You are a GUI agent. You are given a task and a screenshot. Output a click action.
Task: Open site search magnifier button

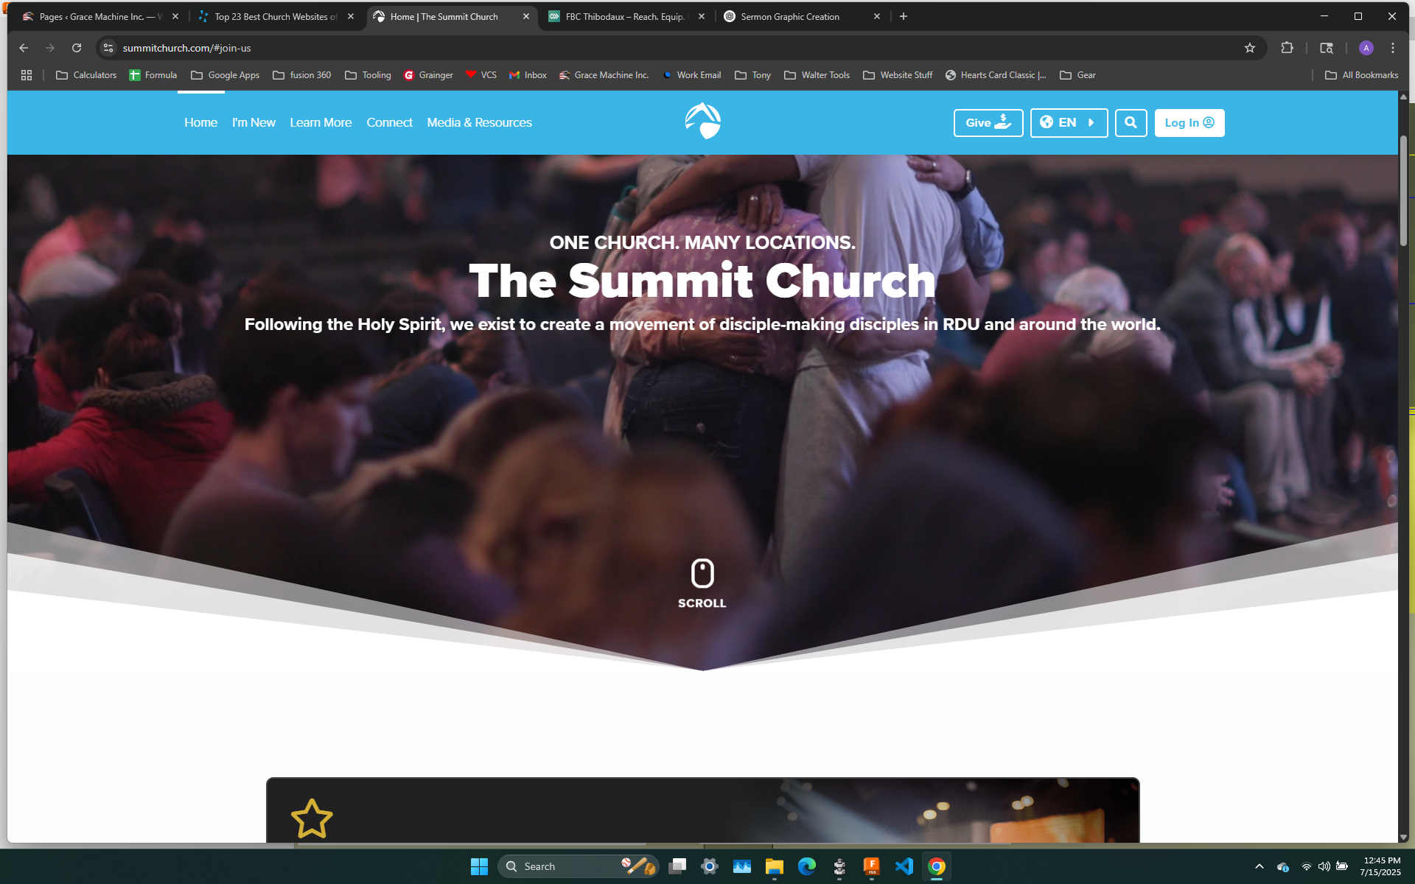[x=1131, y=123]
